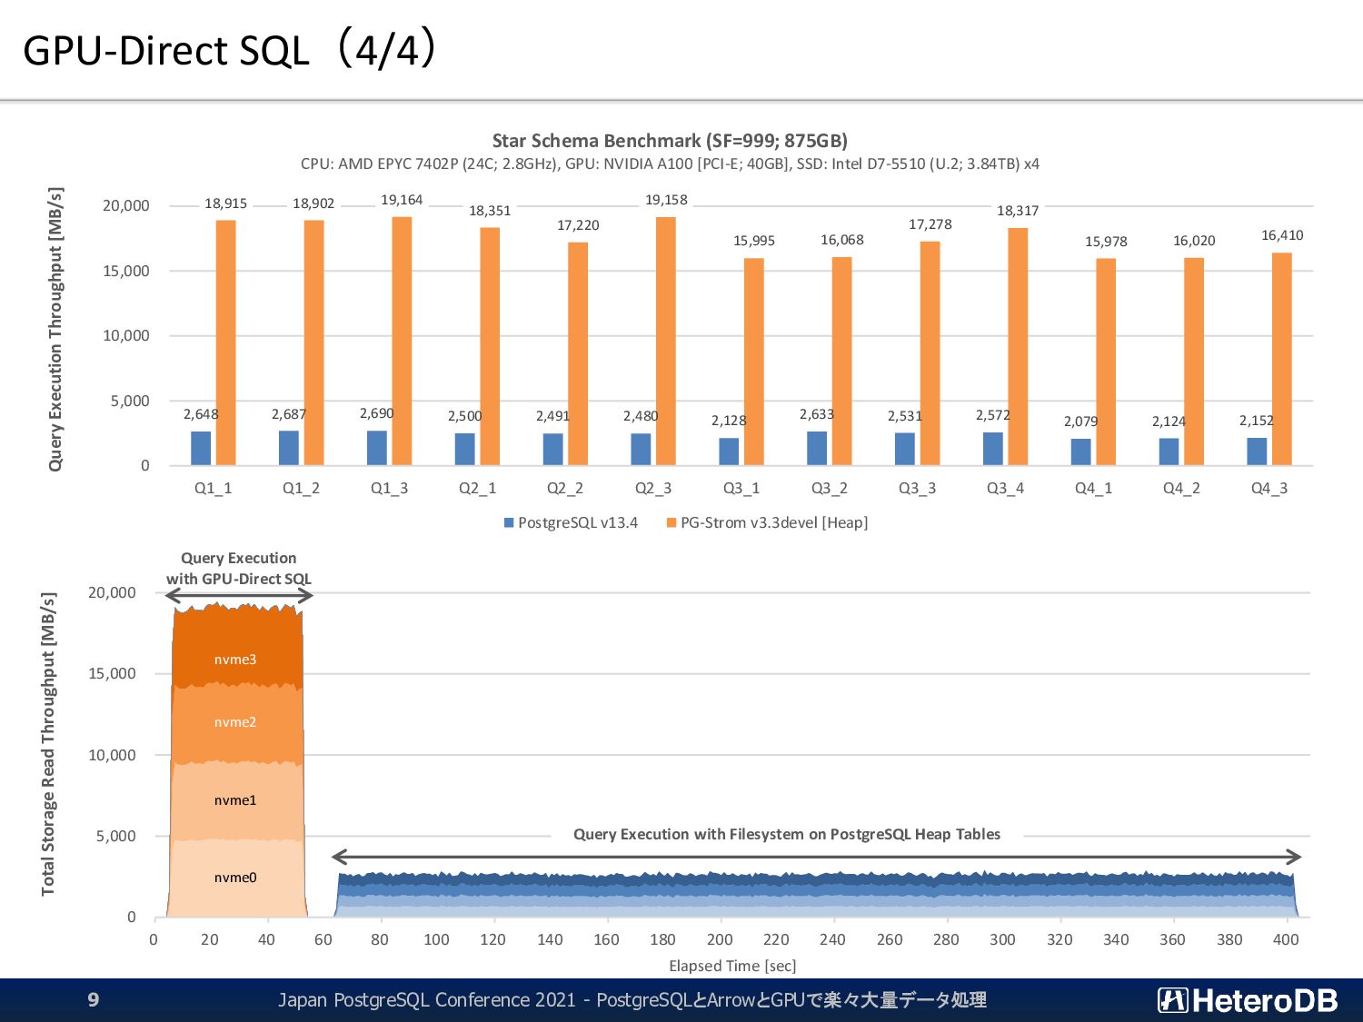Click the 2,687 PostgreSQL value label

(289, 414)
